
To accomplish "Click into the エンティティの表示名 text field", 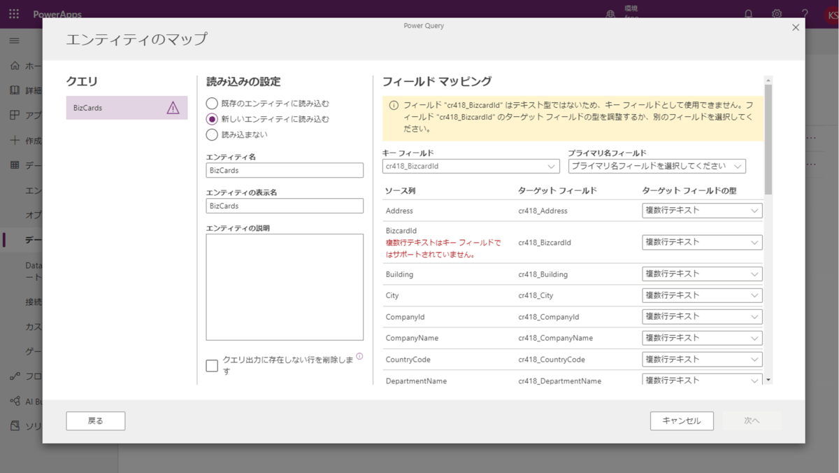I will tap(285, 206).
